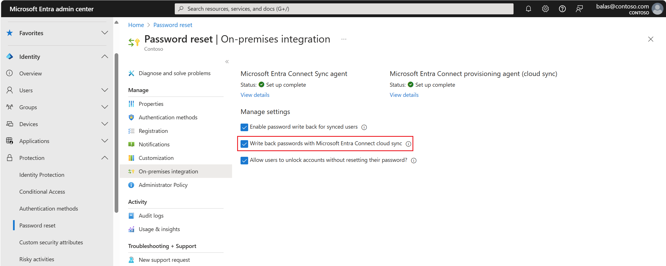Open the notifications bell icon
Image resolution: width=666 pixels, height=266 pixels.
point(528,9)
